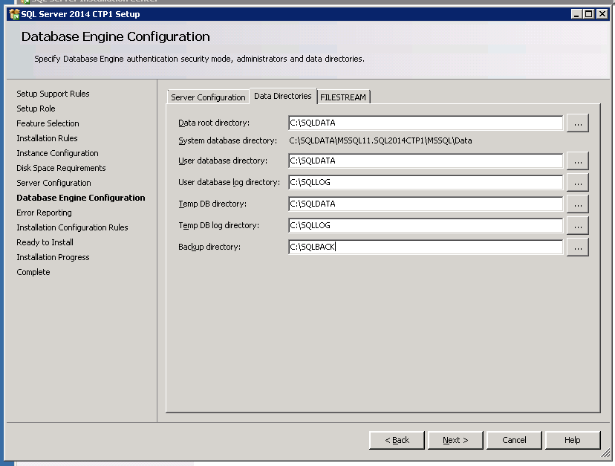Browse for the Data root directory
Image resolution: width=615 pixels, height=466 pixels.
coord(577,123)
